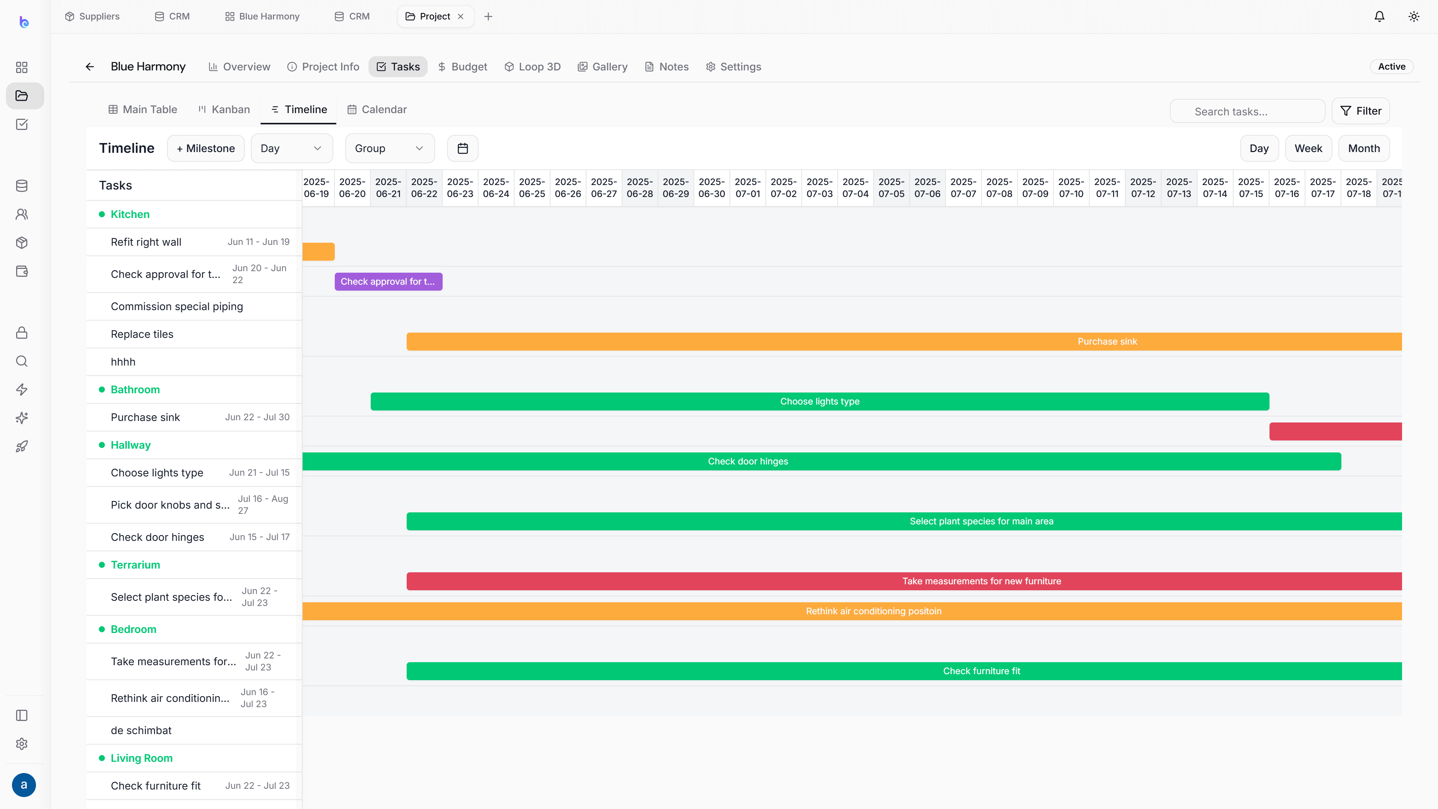This screenshot has width=1438, height=809.
Task: Select the Refit right wall task row
Action: click(x=194, y=242)
